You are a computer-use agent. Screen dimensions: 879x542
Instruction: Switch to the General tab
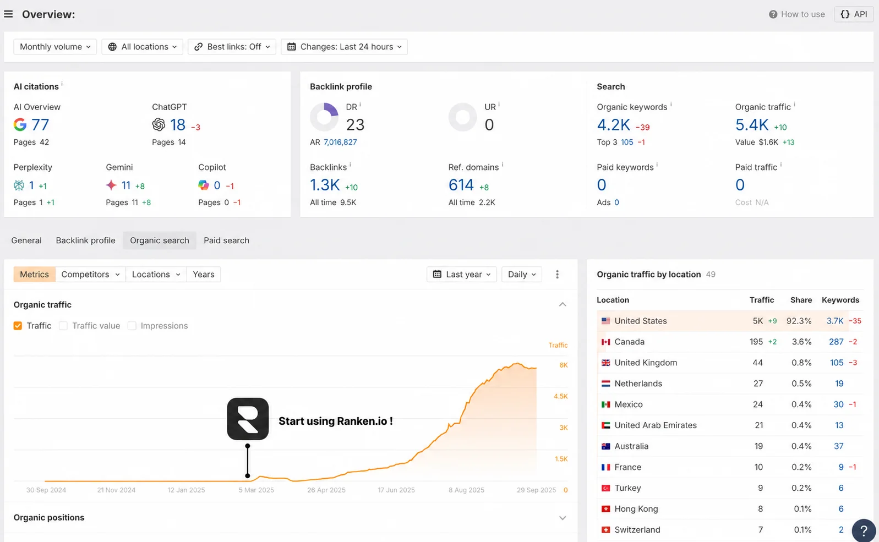[26, 240]
